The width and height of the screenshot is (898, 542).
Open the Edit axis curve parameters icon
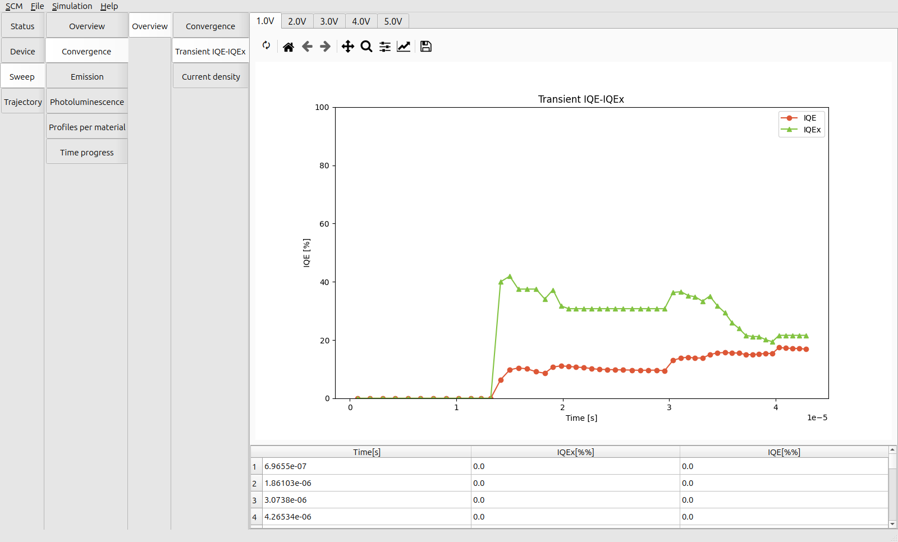pos(404,47)
